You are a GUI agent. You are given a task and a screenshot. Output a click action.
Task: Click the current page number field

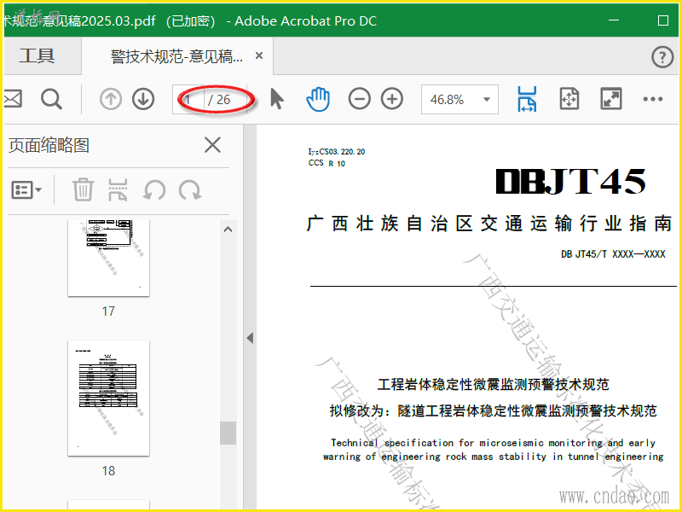(188, 100)
